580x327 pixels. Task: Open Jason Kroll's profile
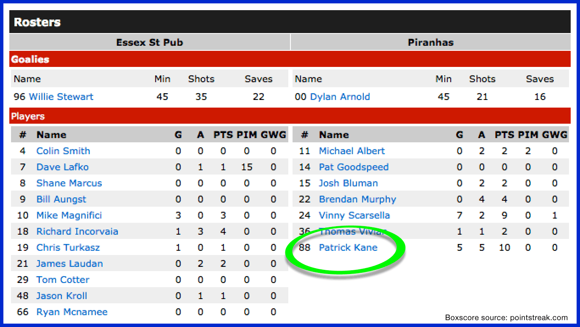pos(61,296)
